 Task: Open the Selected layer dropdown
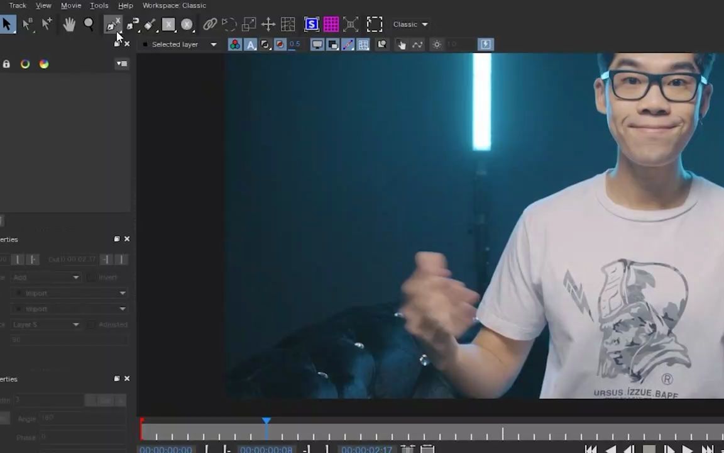[213, 44]
